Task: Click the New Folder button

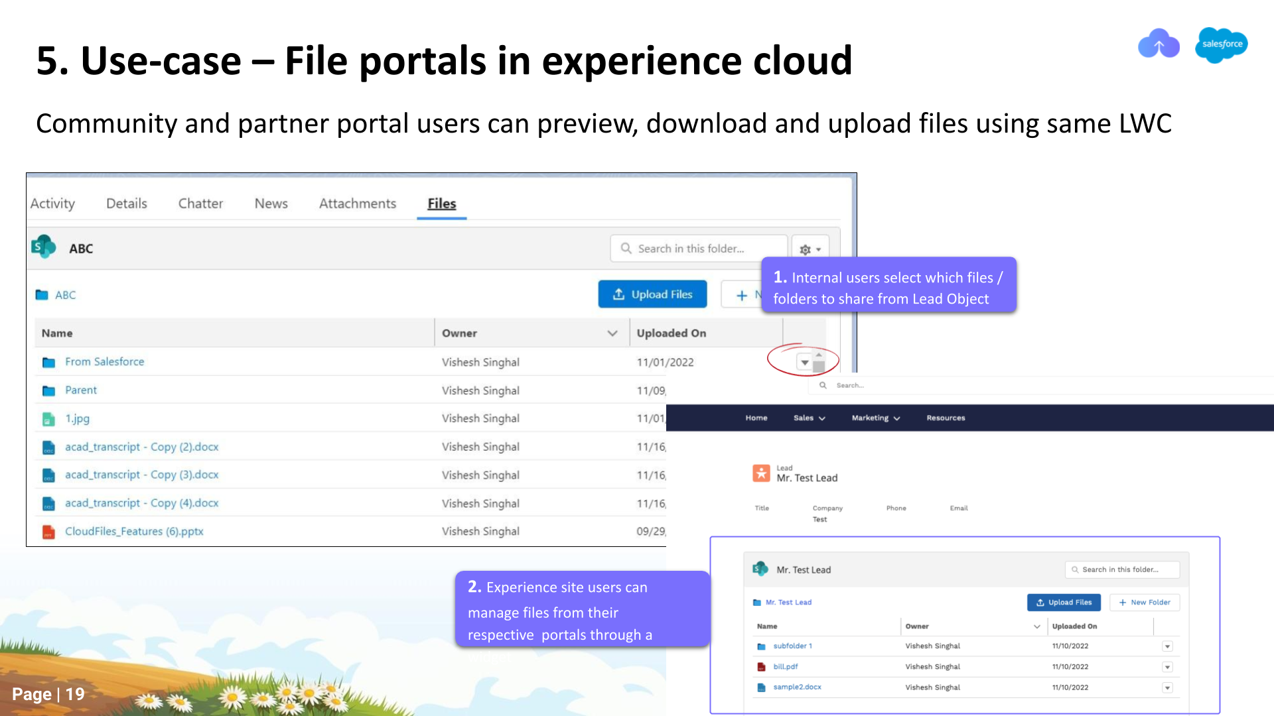Action: pos(1145,603)
